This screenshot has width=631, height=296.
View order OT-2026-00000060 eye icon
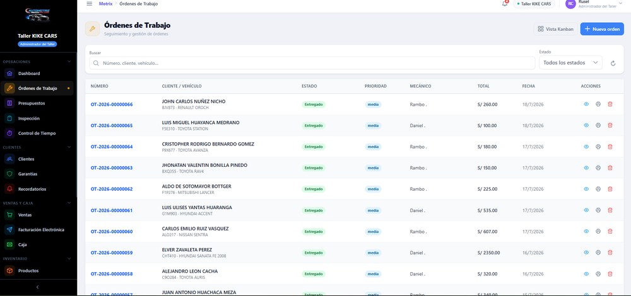[586, 231]
